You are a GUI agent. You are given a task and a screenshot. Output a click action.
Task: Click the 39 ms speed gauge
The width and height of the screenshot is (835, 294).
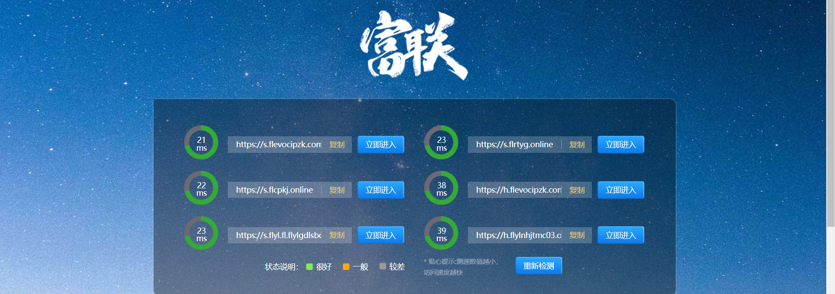pos(441,233)
